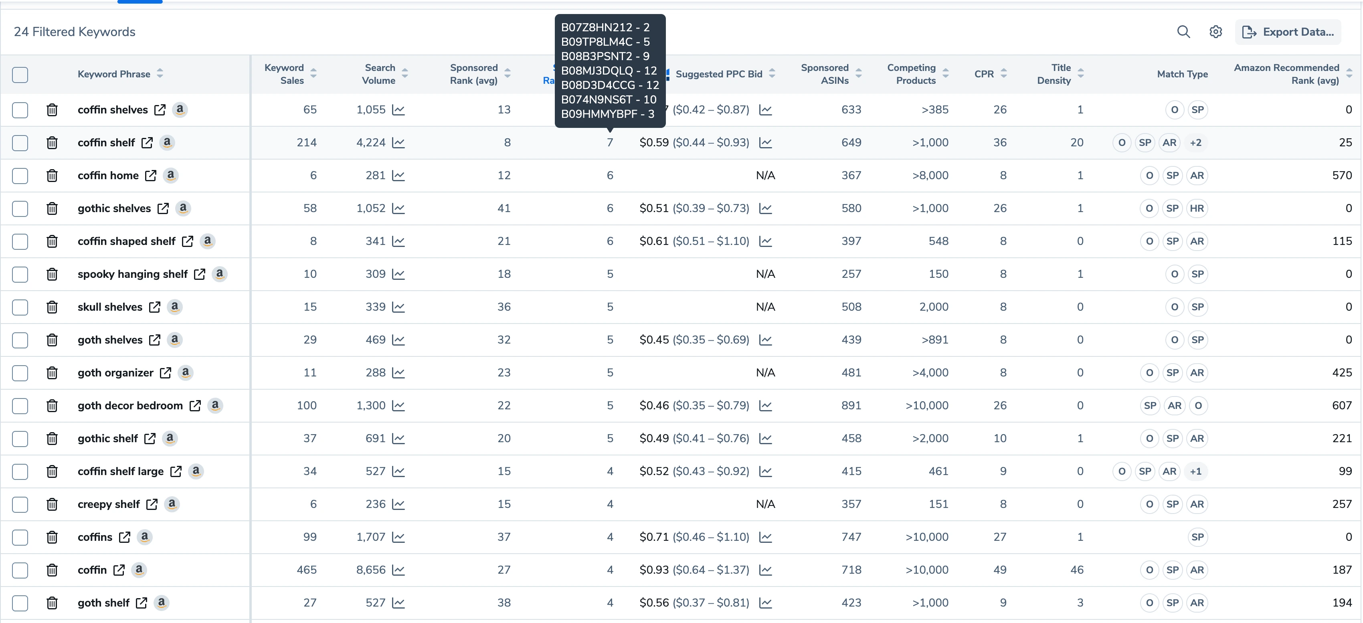Click the Amazon icon beside "goth shelf"

click(162, 603)
